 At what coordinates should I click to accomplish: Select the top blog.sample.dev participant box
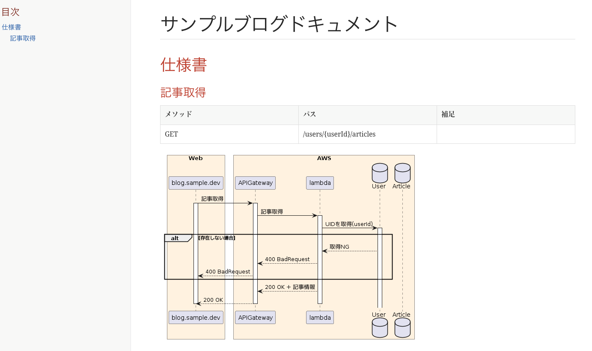click(196, 183)
